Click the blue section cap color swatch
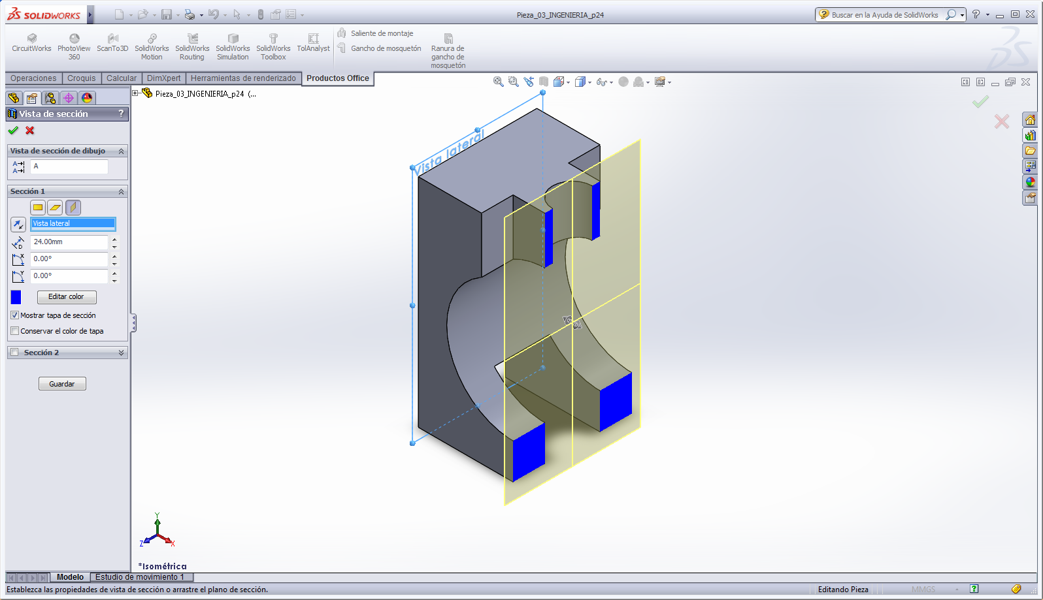The image size is (1043, 600). 16,297
